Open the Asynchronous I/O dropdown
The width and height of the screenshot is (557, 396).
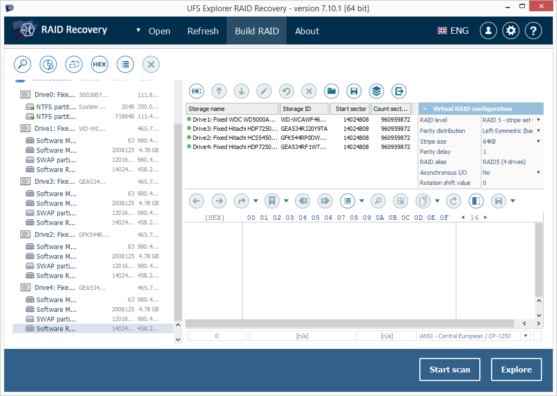(x=539, y=173)
